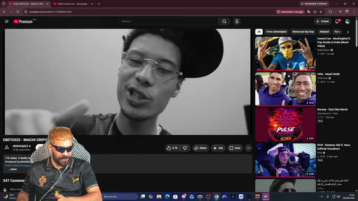Open obitotriple3 channel avatar

point(7,148)
